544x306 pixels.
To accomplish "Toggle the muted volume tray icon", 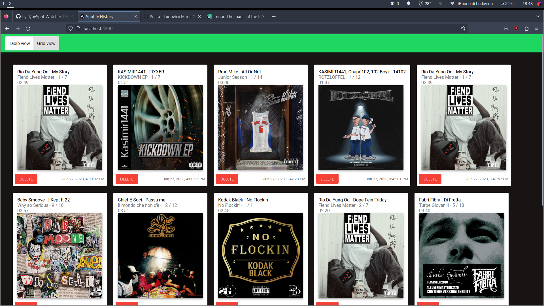I will pyautogui.click(x=441, y=4).
